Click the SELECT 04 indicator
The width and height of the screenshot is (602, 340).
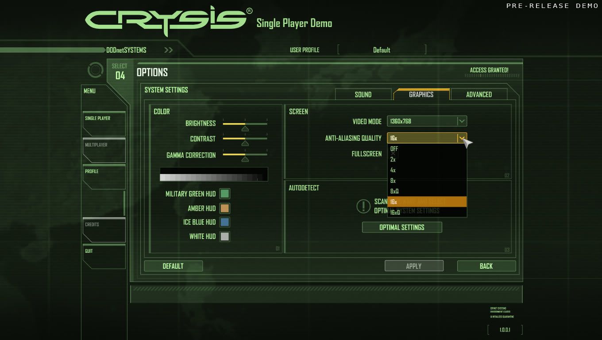click(x=120, y=72)
